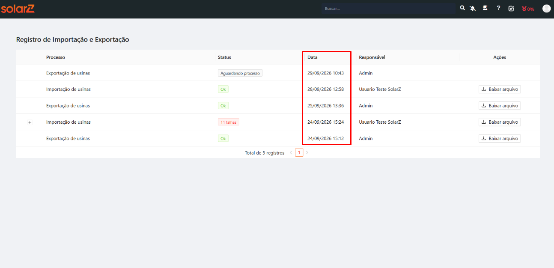Select the date 29/09/2026 10:43

click(325, 73)
